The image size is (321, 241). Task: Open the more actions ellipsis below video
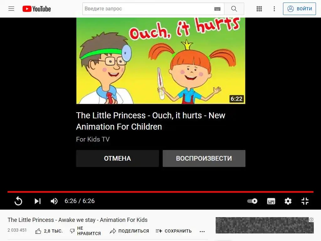coord(202,231)
